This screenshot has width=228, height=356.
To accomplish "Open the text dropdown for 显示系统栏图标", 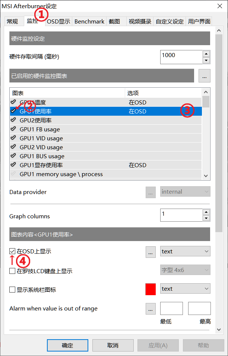I will tap(185, 288).
